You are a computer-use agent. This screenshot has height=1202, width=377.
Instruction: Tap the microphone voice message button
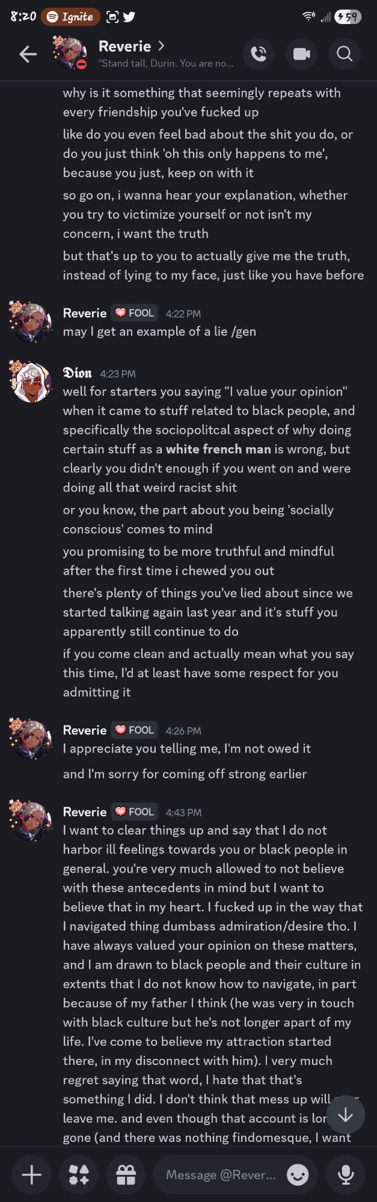[x=346, y=1174]
